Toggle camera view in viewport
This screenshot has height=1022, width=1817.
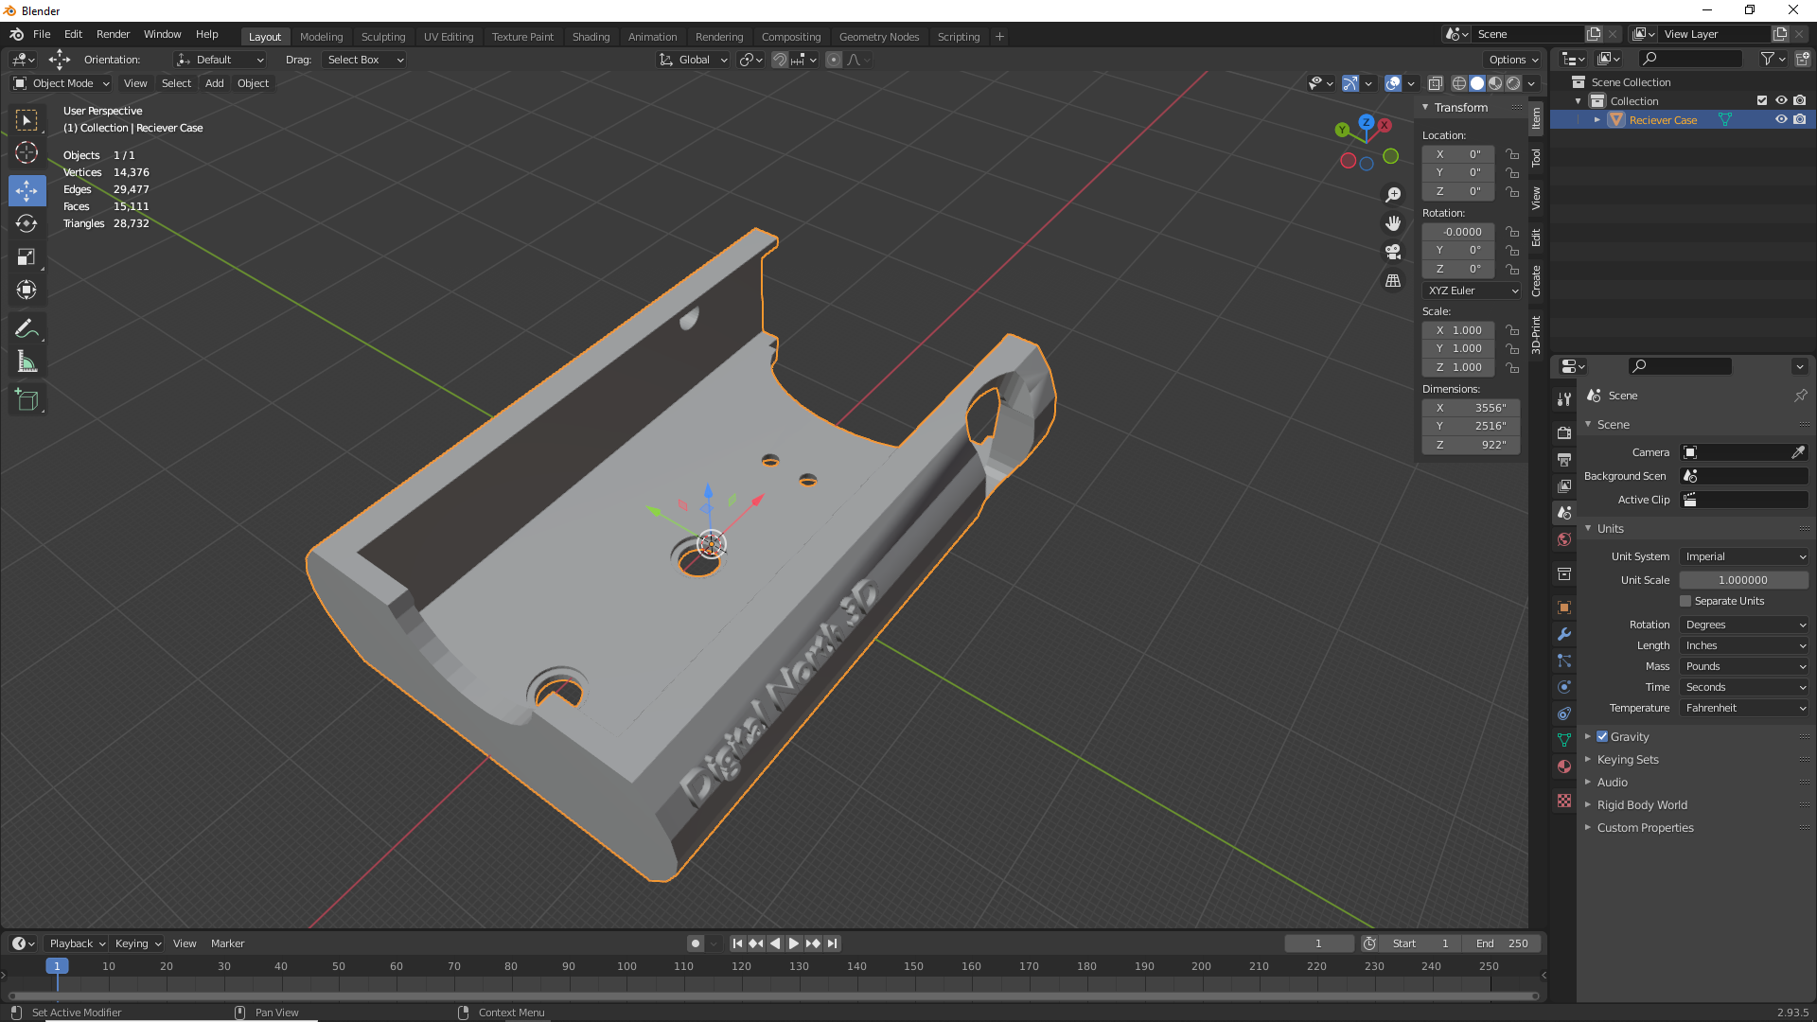pos(1393,252)
